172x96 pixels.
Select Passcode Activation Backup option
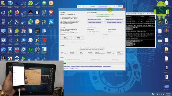111,53
